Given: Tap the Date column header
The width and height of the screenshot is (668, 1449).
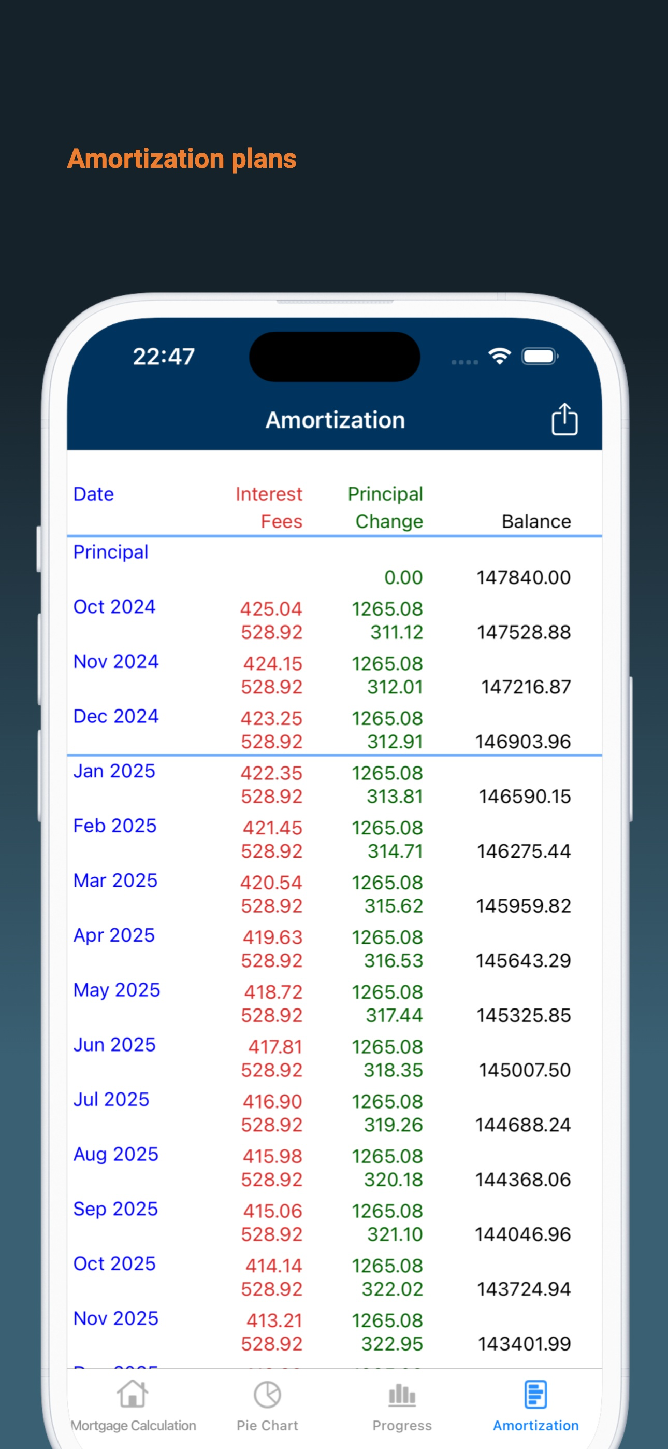Looking at the screenshot, I should (93, 494).
